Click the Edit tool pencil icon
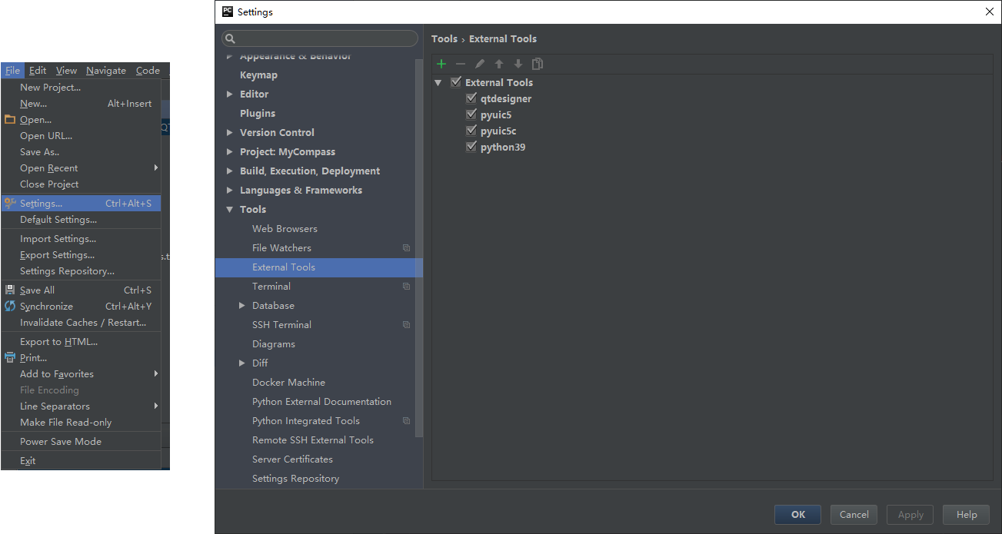This screenshot has width=1002, height=534. pos(480,64)
